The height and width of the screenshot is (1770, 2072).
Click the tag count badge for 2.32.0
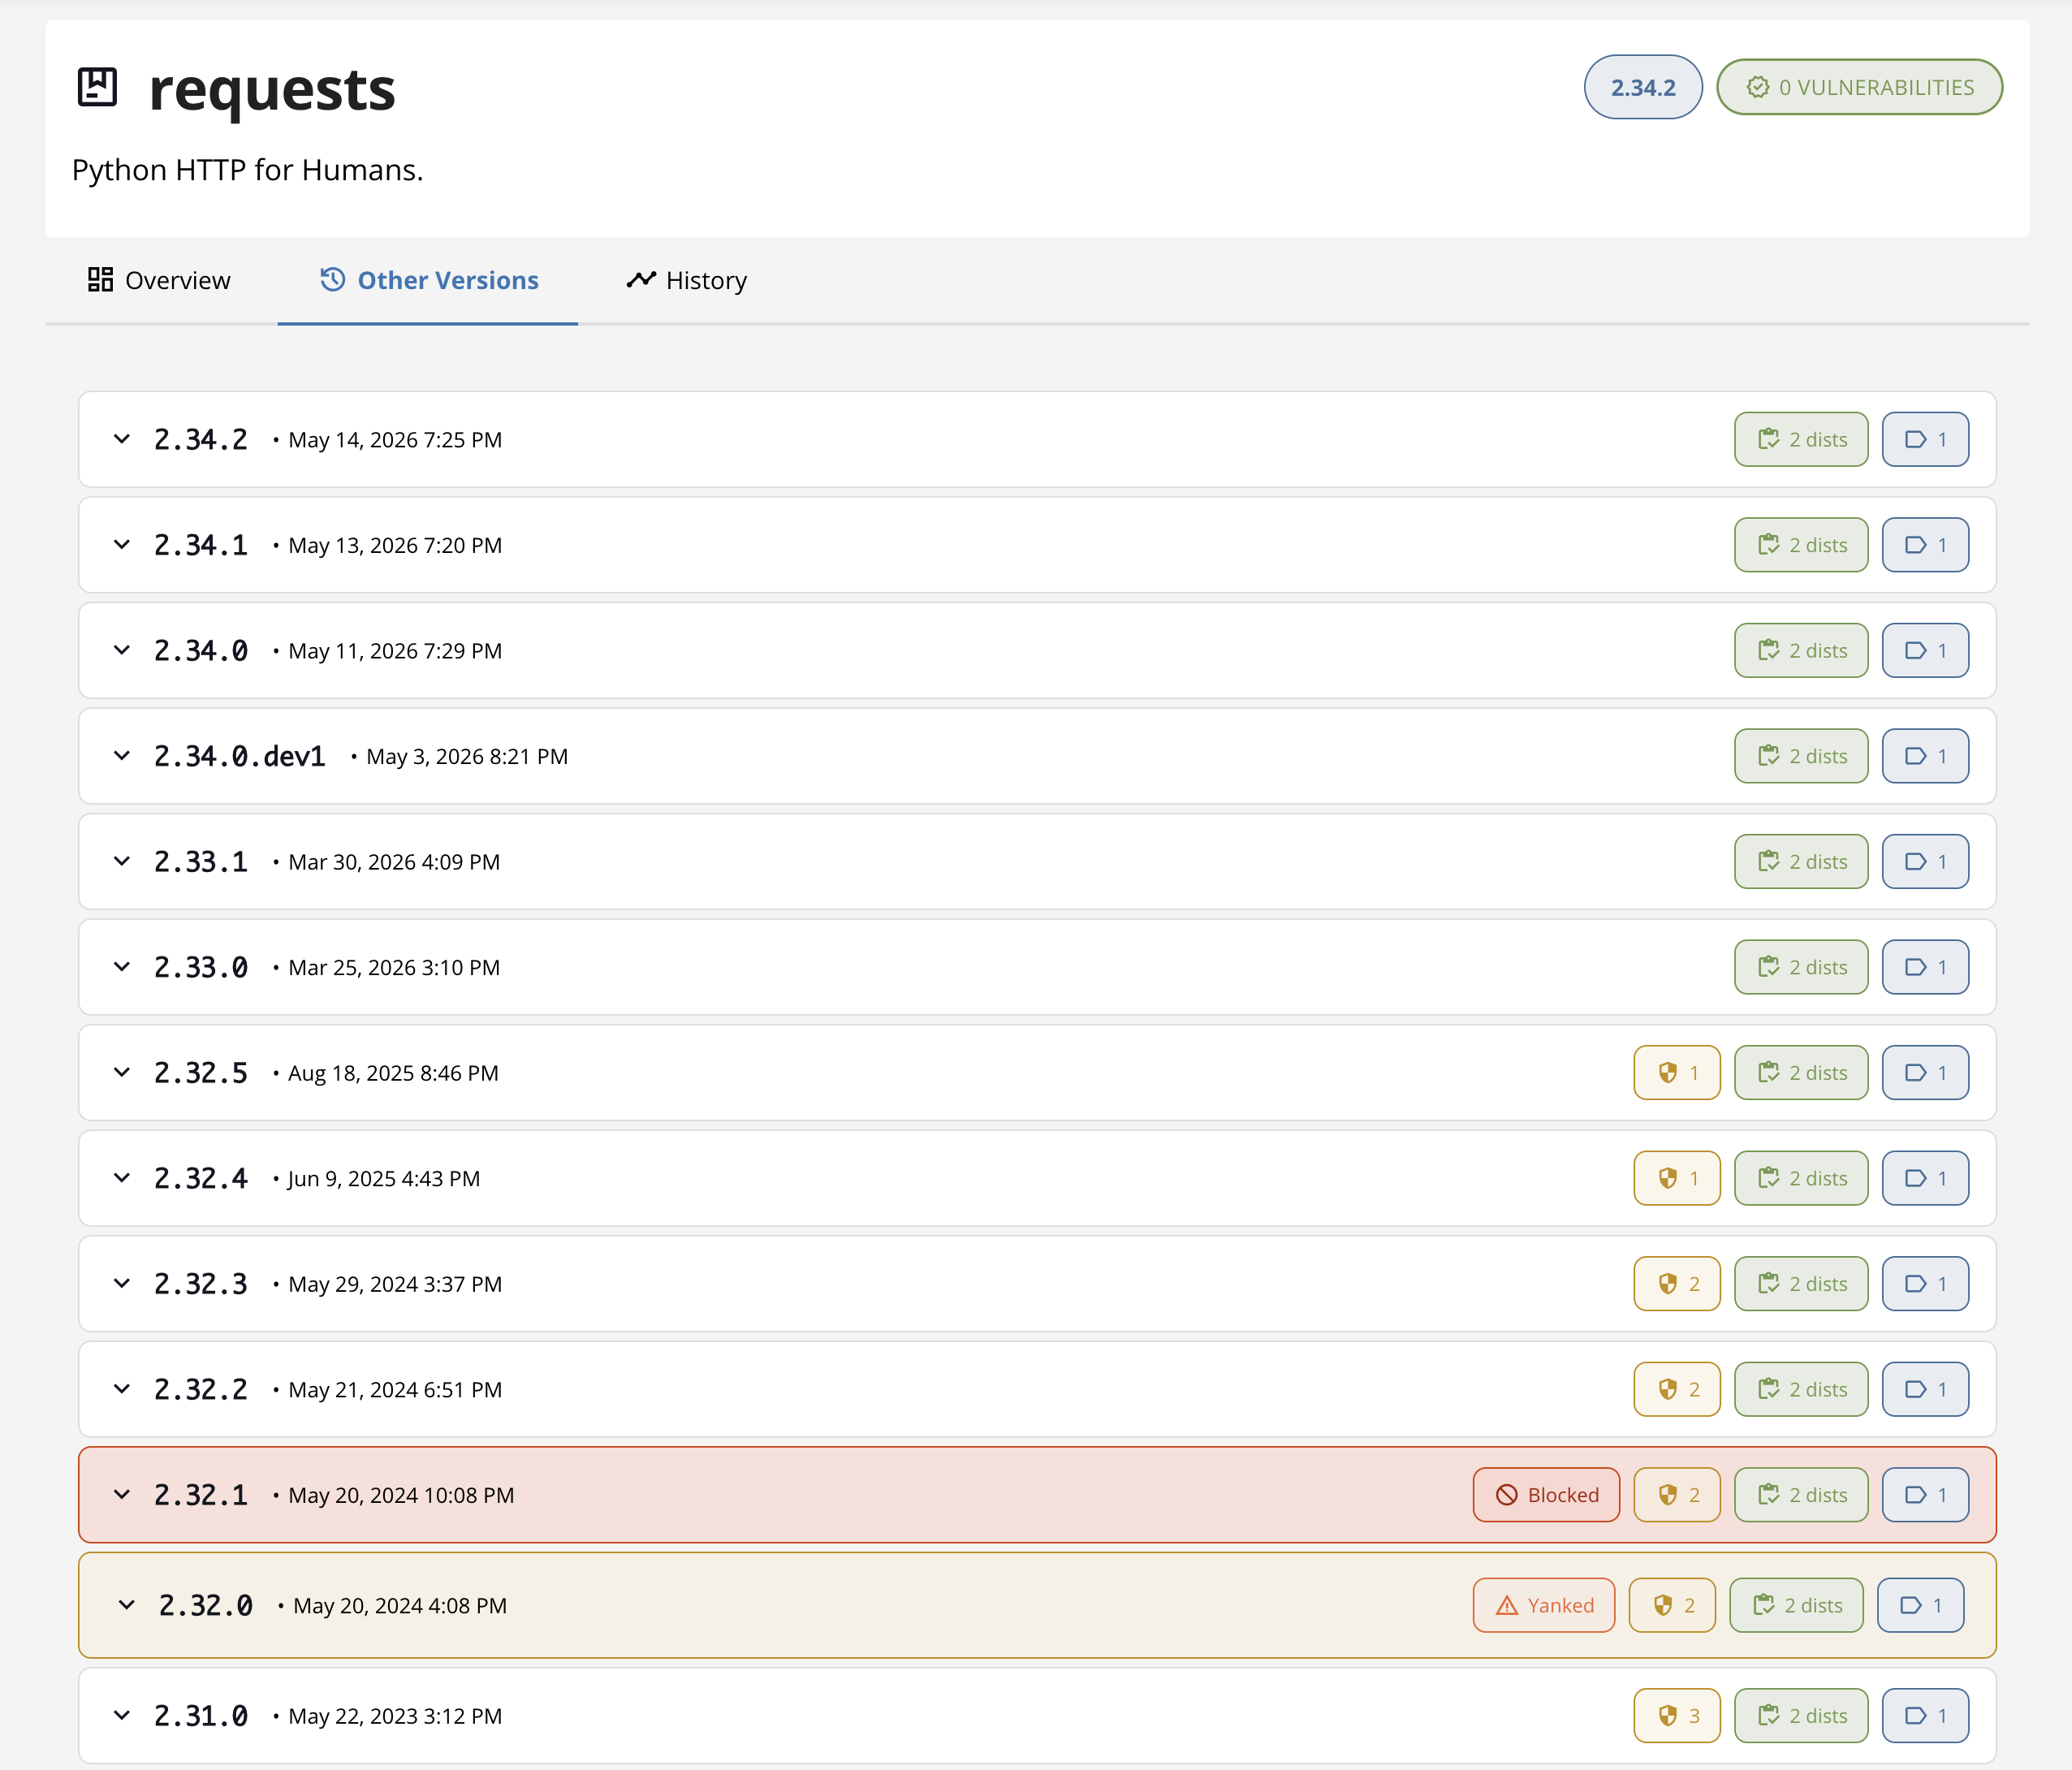[1920, 1605]
